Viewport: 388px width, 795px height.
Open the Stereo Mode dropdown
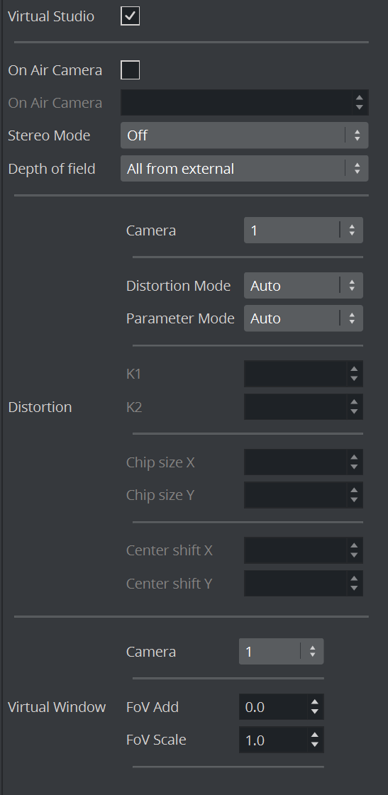[245, 135]
